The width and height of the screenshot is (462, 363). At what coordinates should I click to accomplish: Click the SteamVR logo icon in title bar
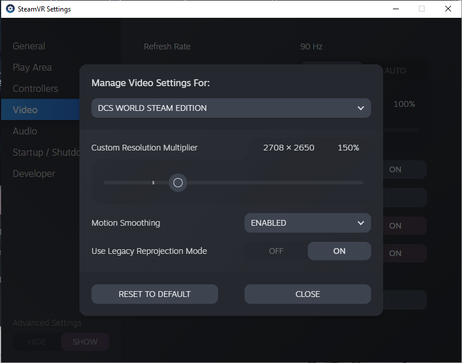tap(10, 9)
